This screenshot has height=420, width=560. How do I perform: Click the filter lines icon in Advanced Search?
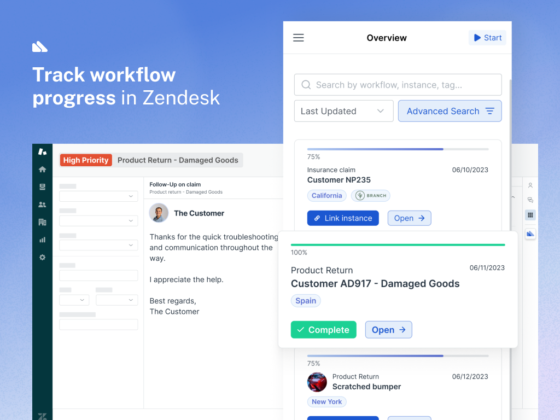pyautogui.click(x=490, y=111)
